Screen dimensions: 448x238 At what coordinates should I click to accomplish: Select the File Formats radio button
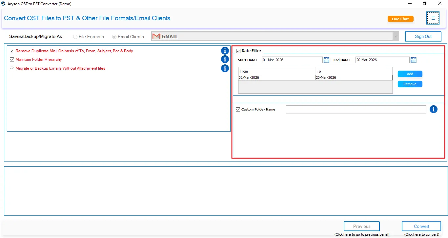pyautogui.click(x=75, y=37)
